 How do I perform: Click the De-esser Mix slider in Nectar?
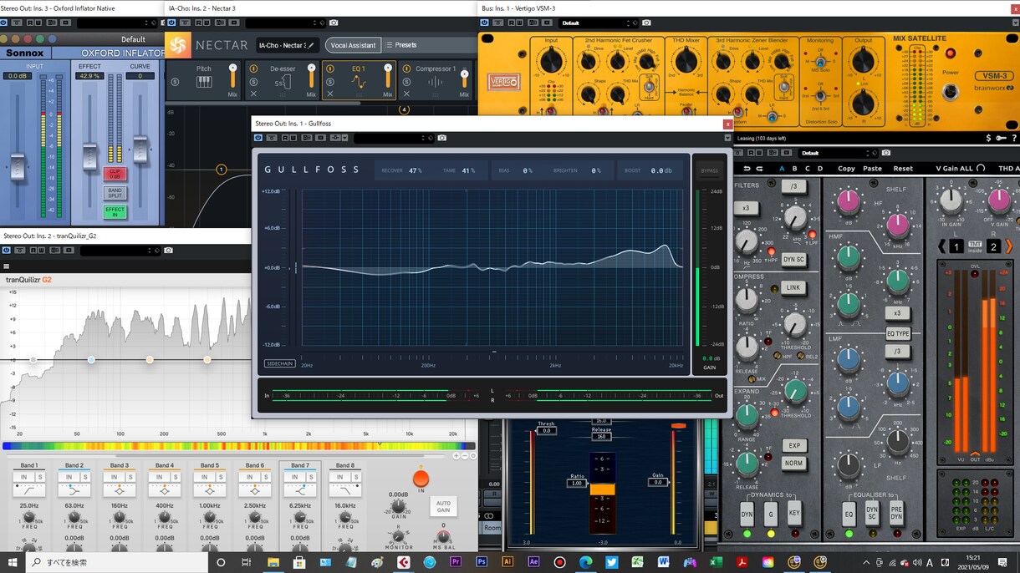(x=312, y=78)
